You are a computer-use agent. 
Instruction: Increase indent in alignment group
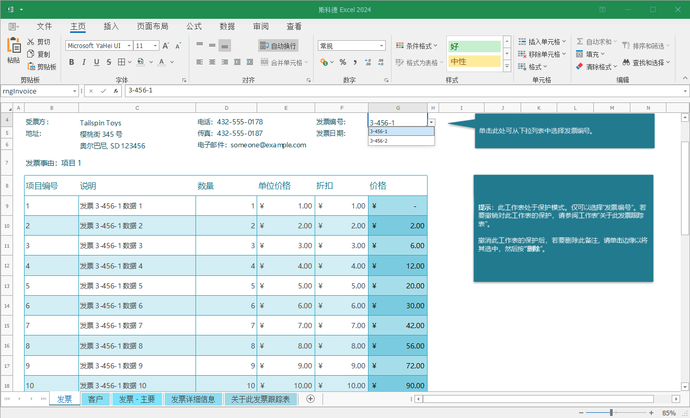[x=250, y=62]
